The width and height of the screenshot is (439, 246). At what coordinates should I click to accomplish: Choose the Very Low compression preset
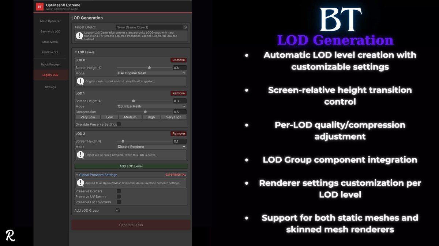(88, 117)
